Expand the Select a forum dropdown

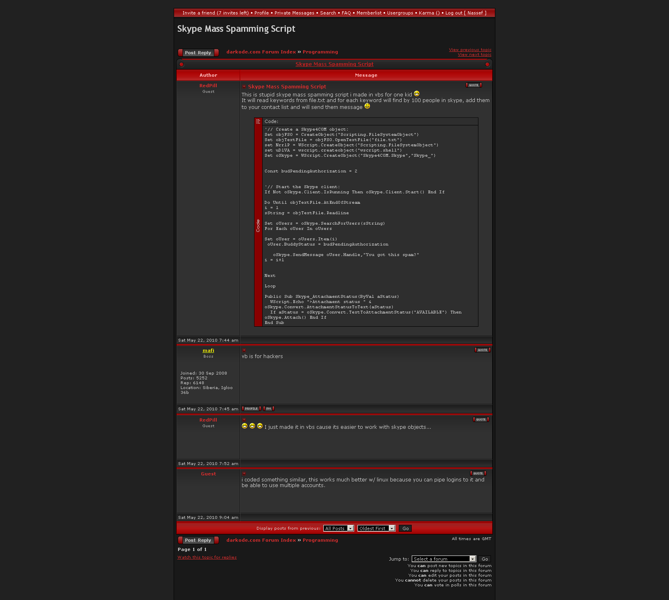pos(443,559)
